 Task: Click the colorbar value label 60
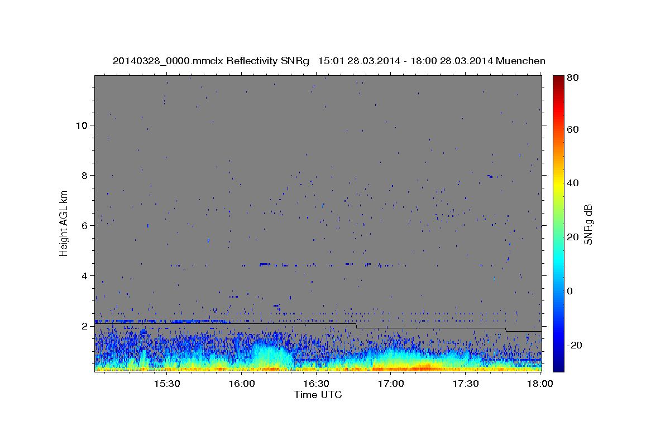coord(573,129)
